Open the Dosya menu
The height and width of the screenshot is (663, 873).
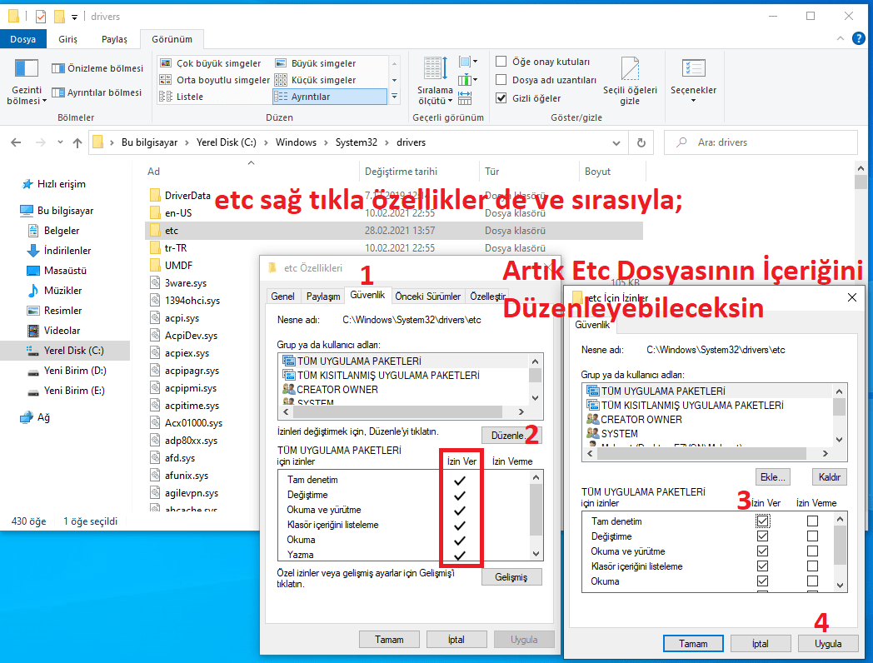point(22,39)
